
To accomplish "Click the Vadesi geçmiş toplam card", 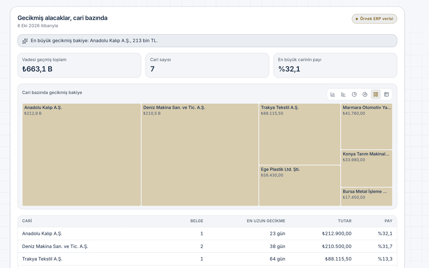I will coord(79,65).
